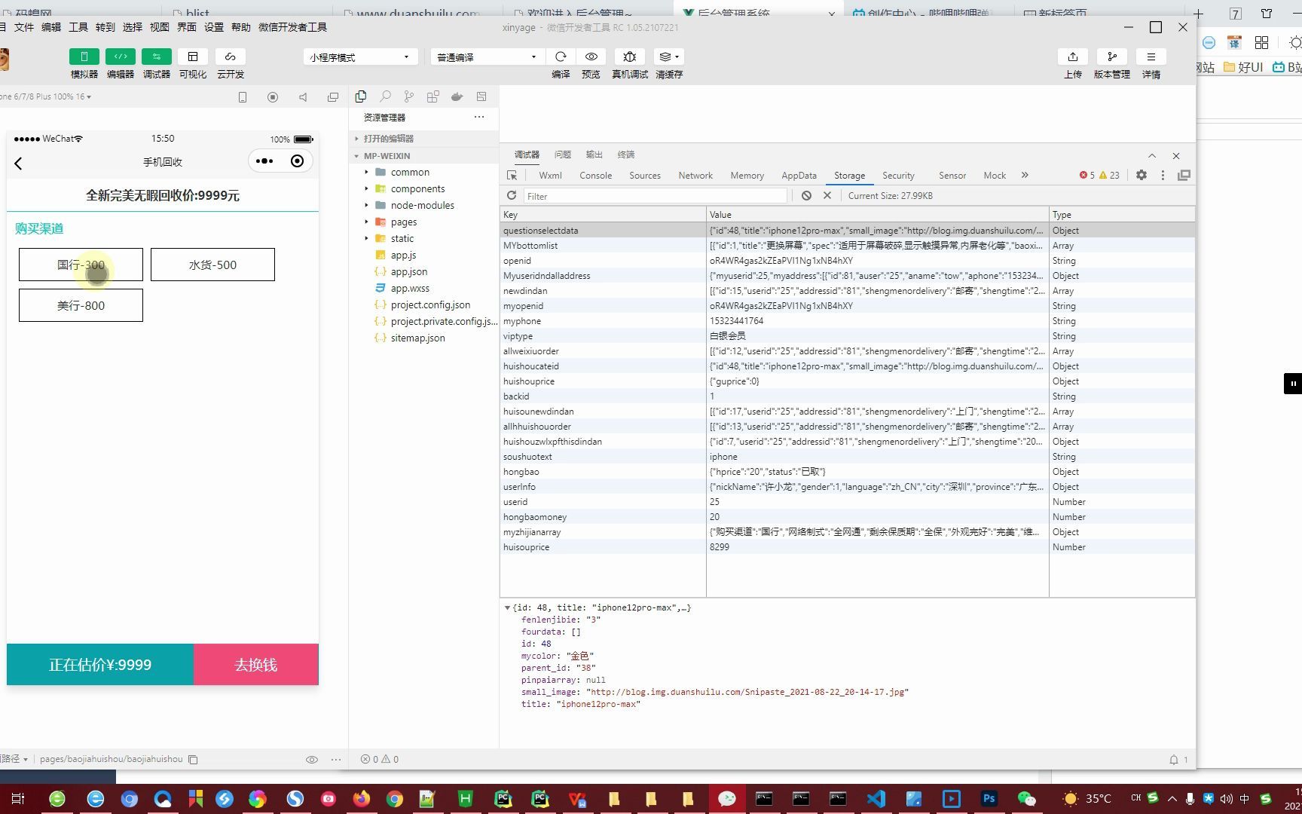
Task: Click the 去换钱 button
Action: pos(256,665)
